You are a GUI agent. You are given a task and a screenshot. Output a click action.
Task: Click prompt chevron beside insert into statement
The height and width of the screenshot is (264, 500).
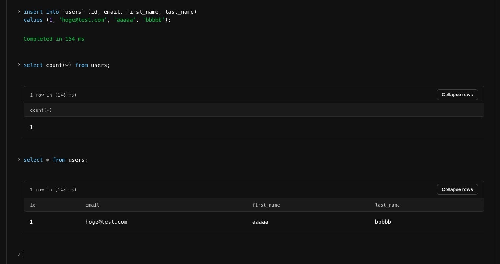click(x=19, y=12)
